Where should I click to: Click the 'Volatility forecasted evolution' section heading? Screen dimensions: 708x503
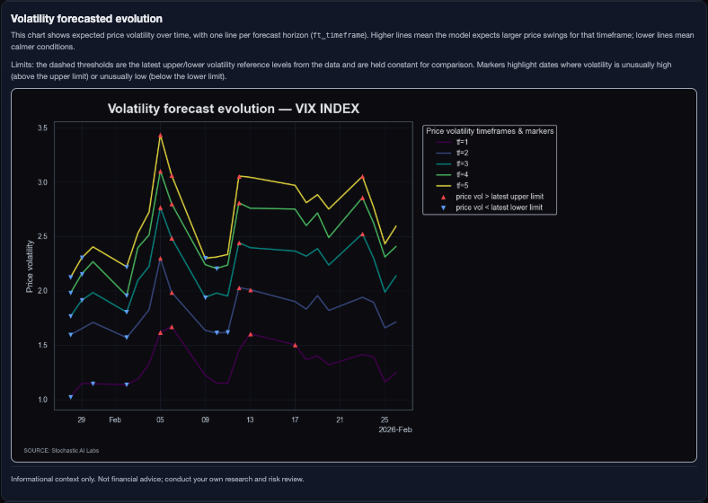[x=86, y=19]
